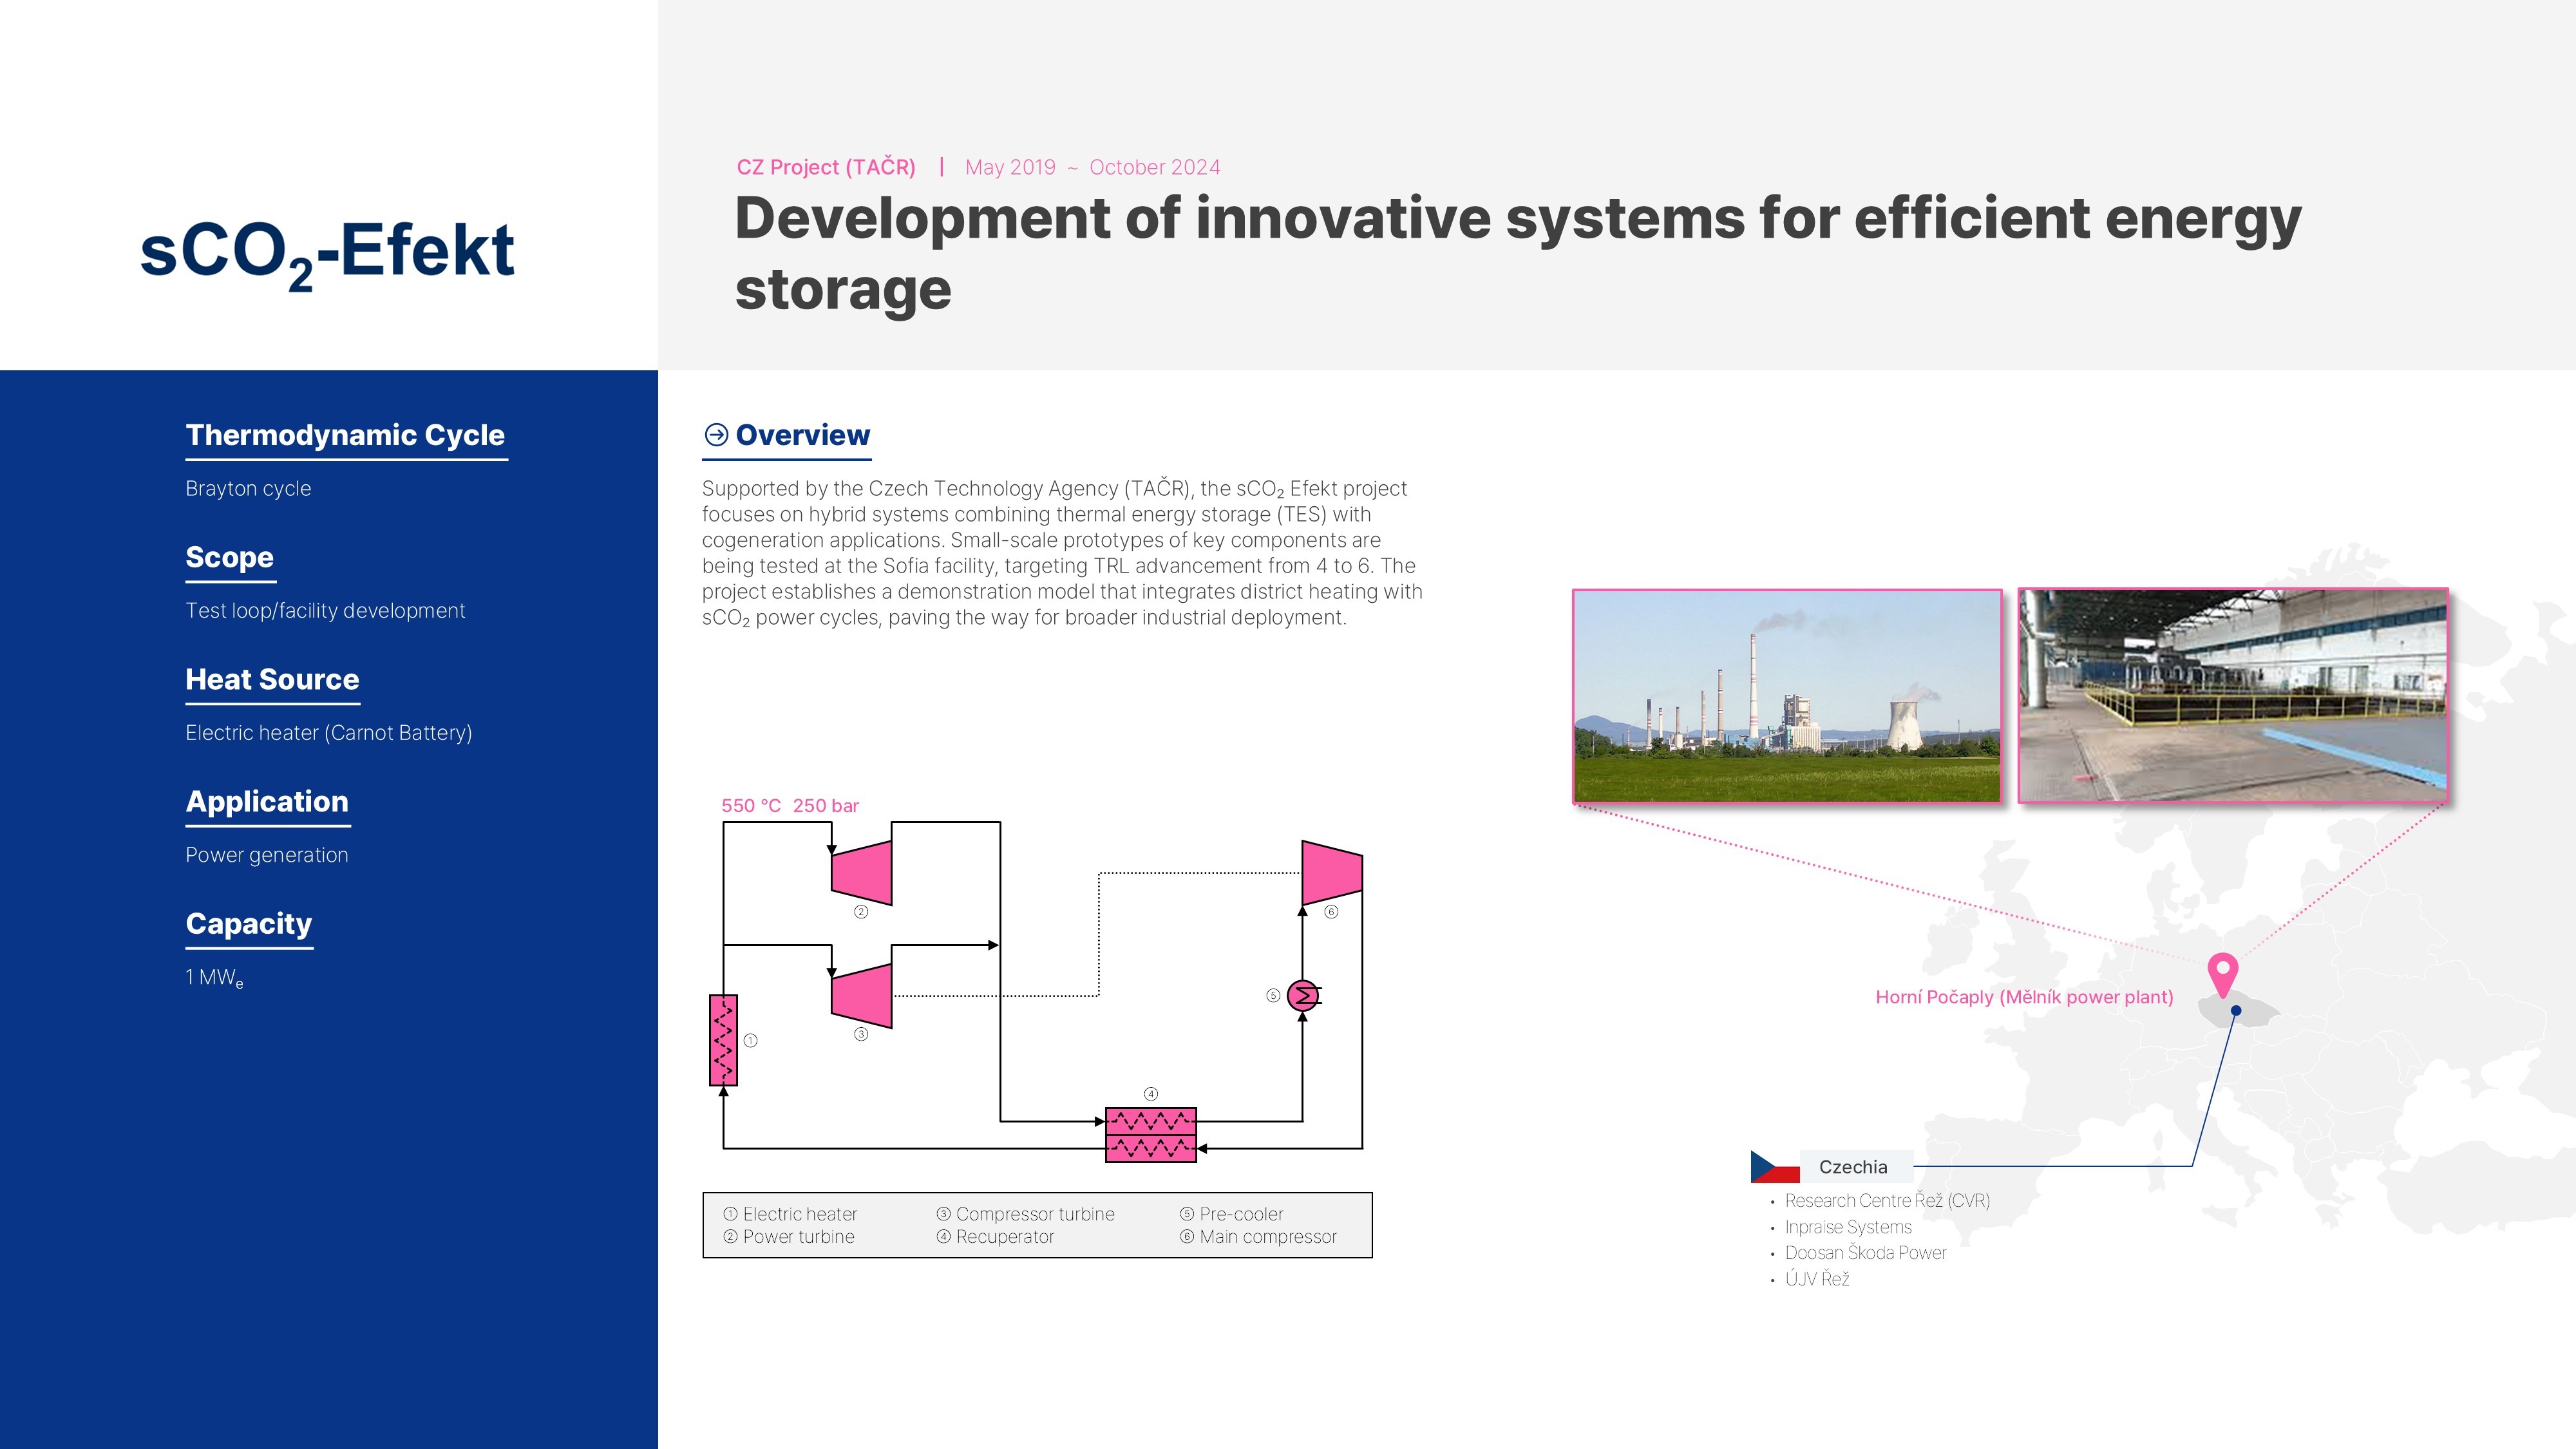
Task: Click the Capacity heading
Action: pos(249,924)
